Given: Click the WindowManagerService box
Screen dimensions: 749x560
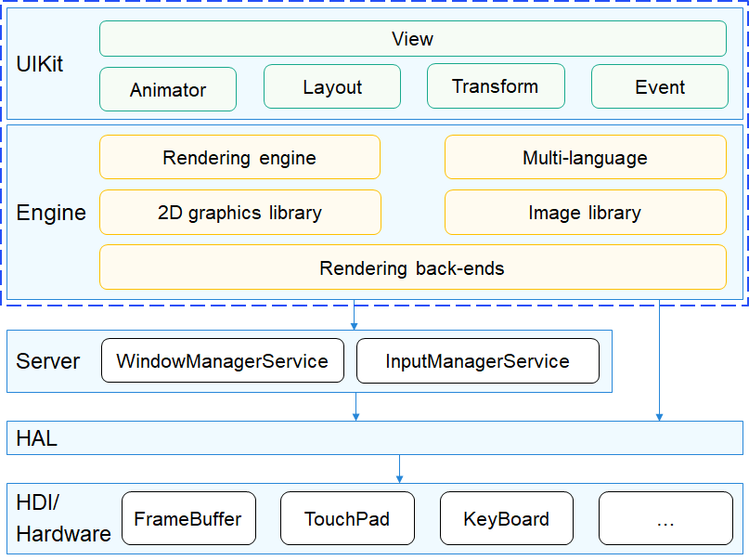Looking at the screenshot, I should (222, 361).
